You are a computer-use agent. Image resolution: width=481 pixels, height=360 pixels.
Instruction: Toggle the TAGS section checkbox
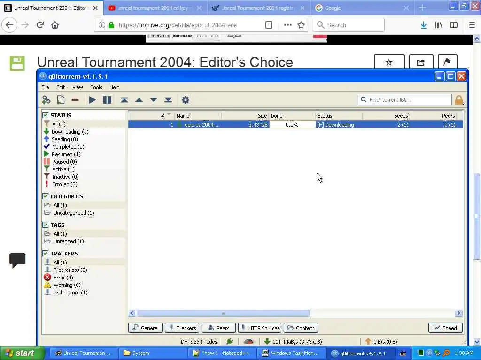(x=46, y=225)
